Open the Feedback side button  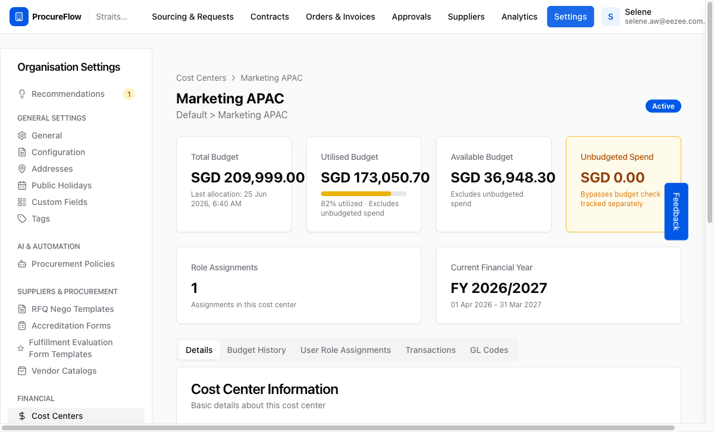(x=676, y=212)
